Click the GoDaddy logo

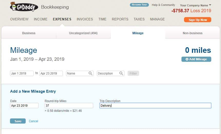tap(24, 7)
